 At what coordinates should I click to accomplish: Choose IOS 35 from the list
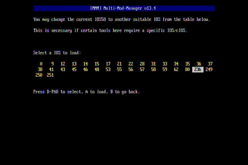click(187, 64)
